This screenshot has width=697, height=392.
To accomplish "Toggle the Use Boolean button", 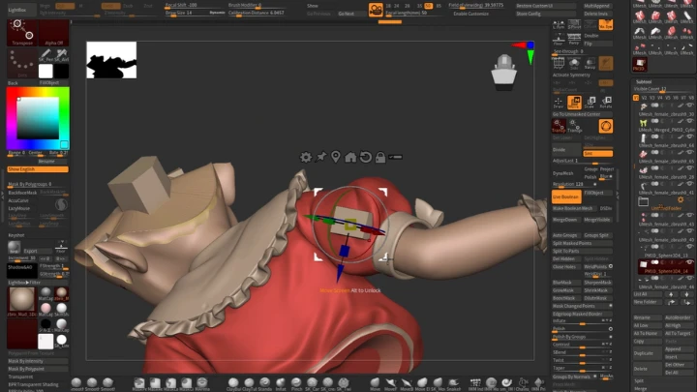I will pyautogui.click(x=566, y=196).
